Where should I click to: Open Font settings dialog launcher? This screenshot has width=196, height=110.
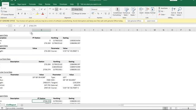46,18
